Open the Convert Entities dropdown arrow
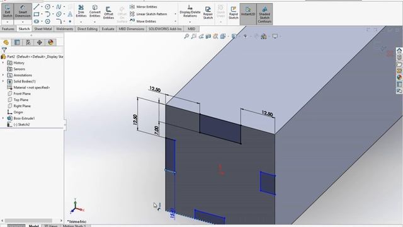 (95, 22)
